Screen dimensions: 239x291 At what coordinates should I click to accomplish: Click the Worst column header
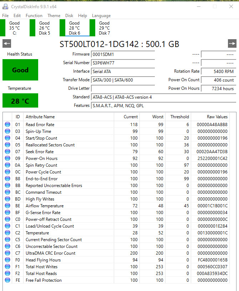(x=152, y=117)
